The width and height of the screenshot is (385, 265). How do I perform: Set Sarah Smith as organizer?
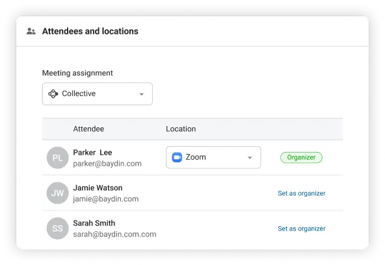(302, 229)
